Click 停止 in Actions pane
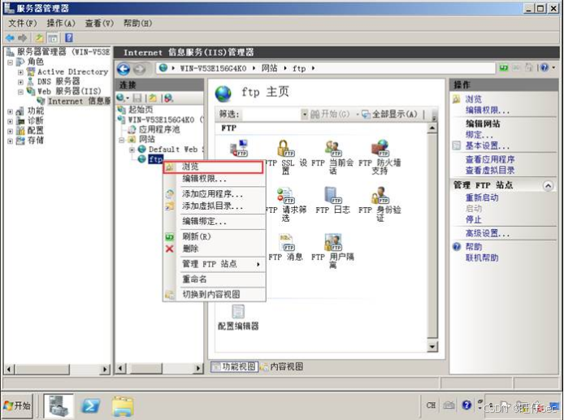 pyautogui.click(x=473, y=219)
